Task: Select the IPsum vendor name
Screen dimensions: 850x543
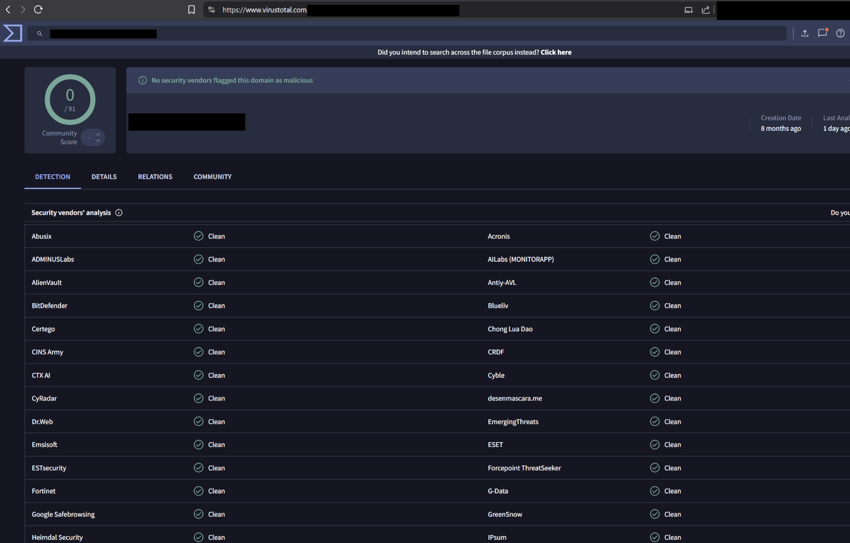Action: pyautogui.click(x=497, y=537)
